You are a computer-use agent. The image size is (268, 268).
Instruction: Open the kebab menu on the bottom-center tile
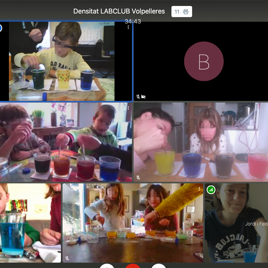click(199, 188)
